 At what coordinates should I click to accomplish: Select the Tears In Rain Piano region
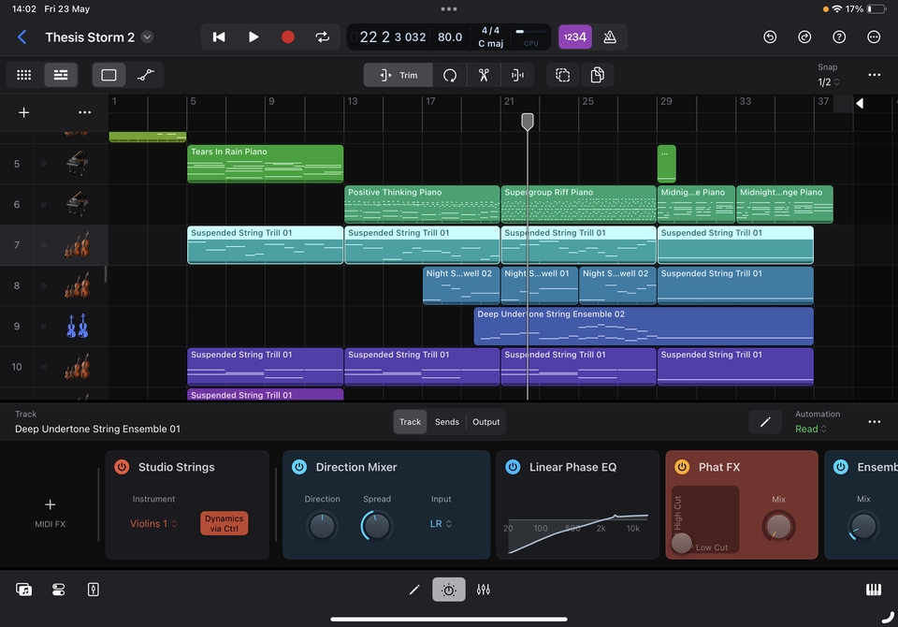click(265, 164)
